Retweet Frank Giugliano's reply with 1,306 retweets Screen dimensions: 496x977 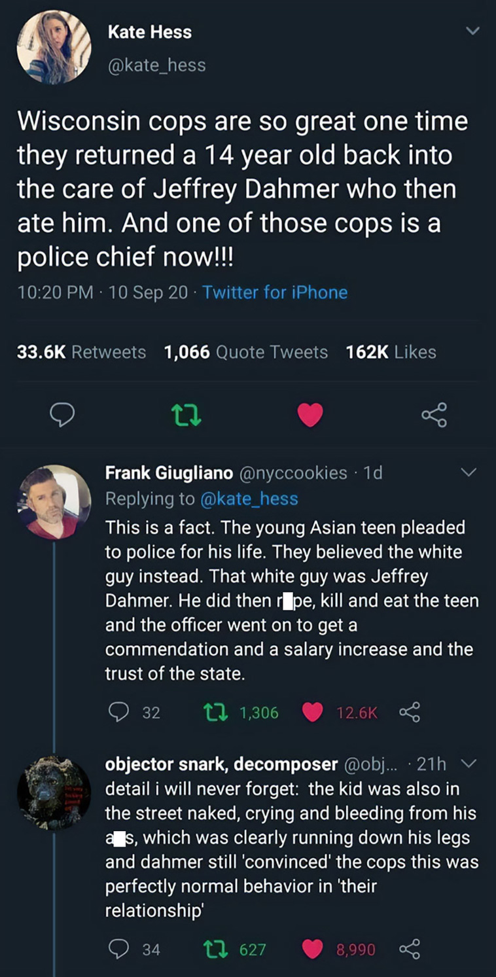239,712
